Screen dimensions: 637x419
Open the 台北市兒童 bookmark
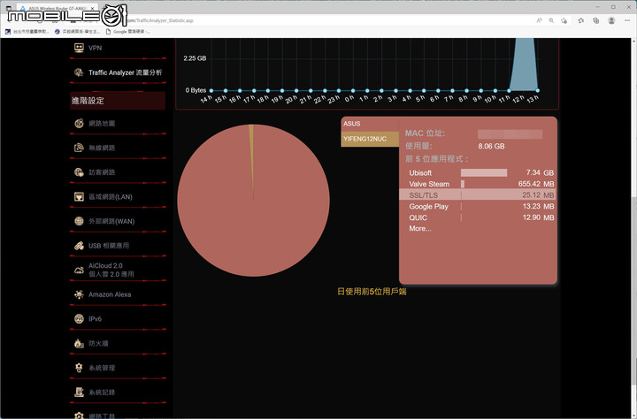click(27, 31)
